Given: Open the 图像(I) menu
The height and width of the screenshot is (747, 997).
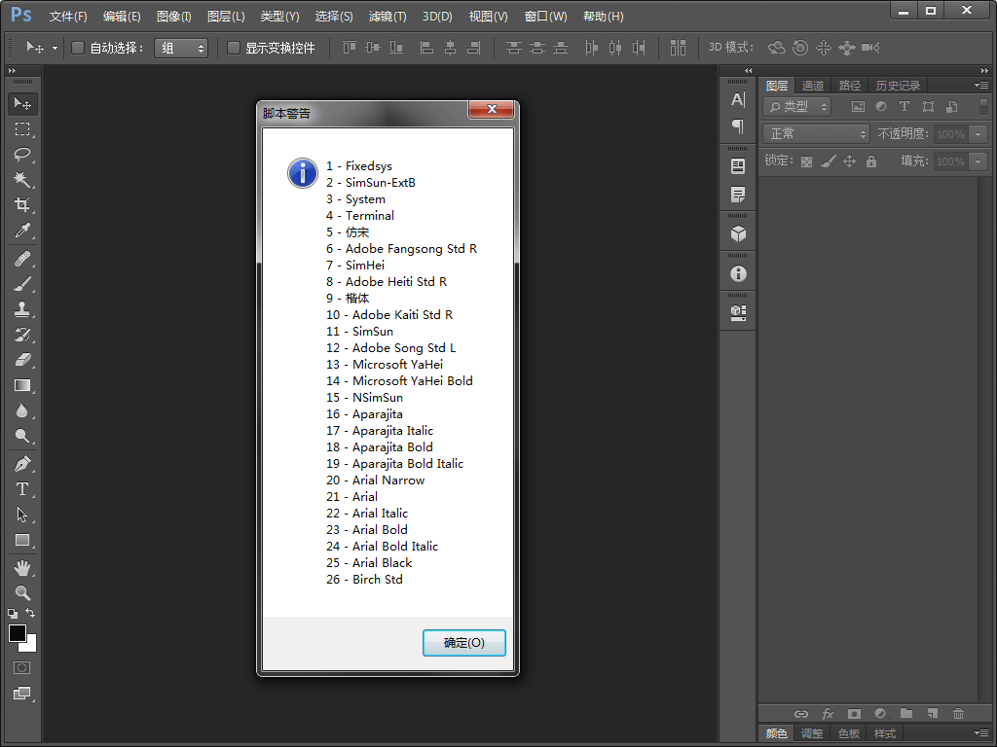Looking at the screenshot, I should pyautogui.click(x=173, y=17).
